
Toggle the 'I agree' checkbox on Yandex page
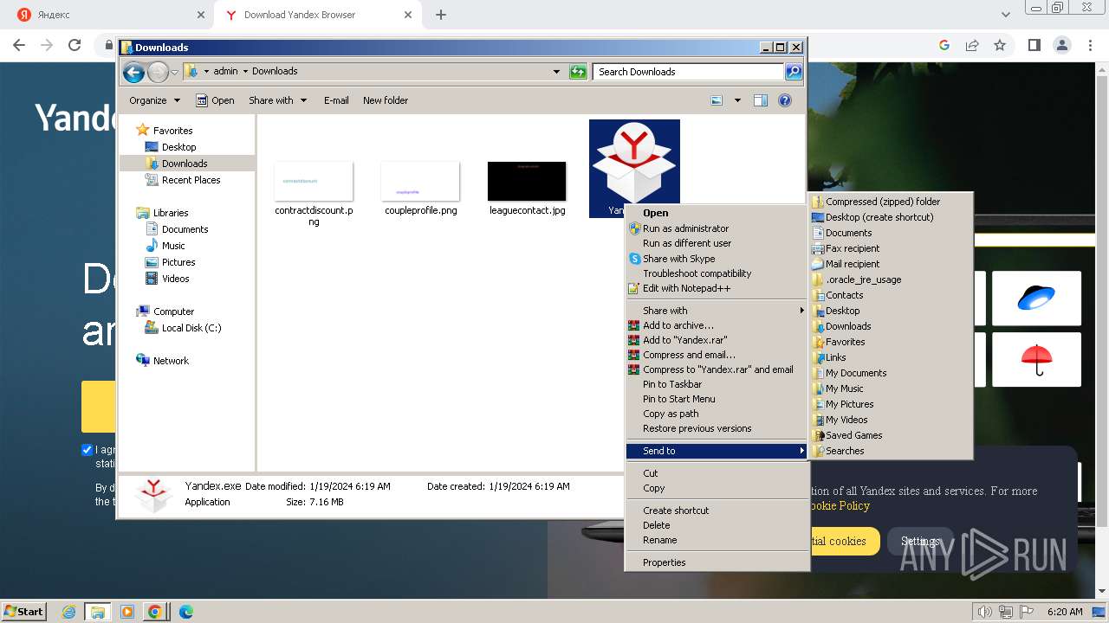87,450
